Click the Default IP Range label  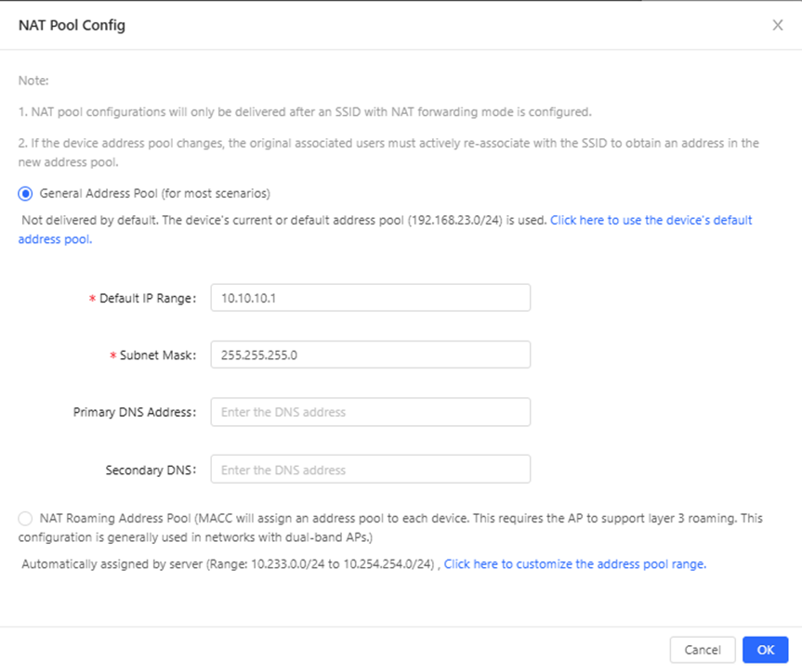148,298
